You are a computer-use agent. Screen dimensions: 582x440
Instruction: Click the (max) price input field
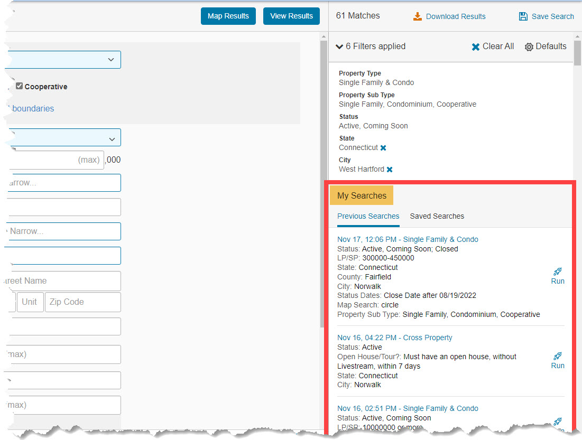pyautogui.click(x=56, y=160)
